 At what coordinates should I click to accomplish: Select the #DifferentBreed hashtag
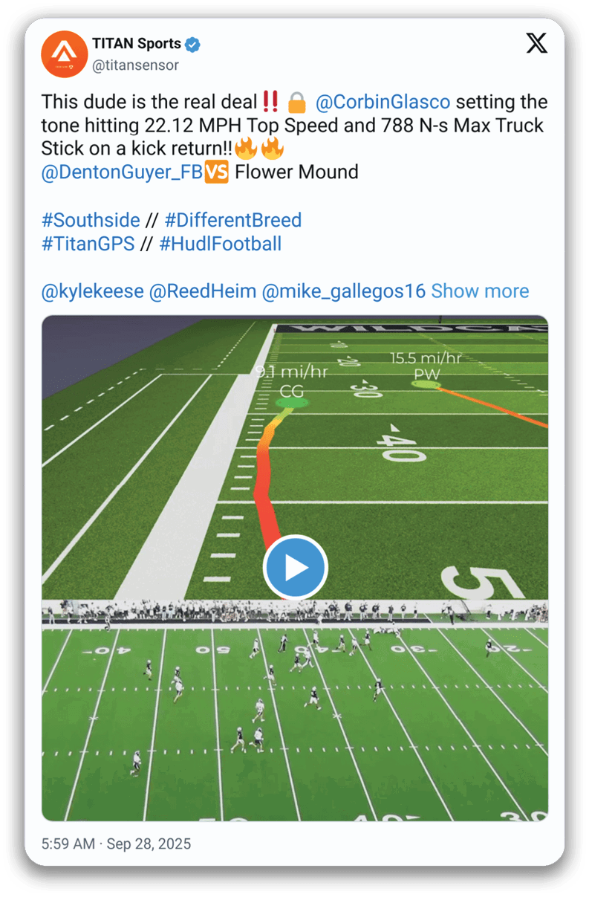coord(233,220)
